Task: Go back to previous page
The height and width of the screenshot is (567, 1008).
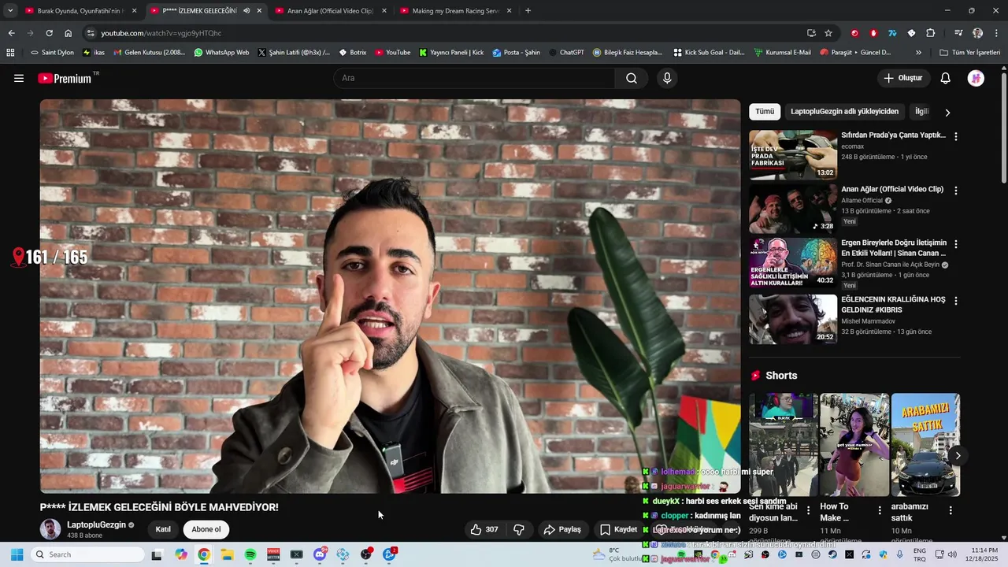Action: 11,33
